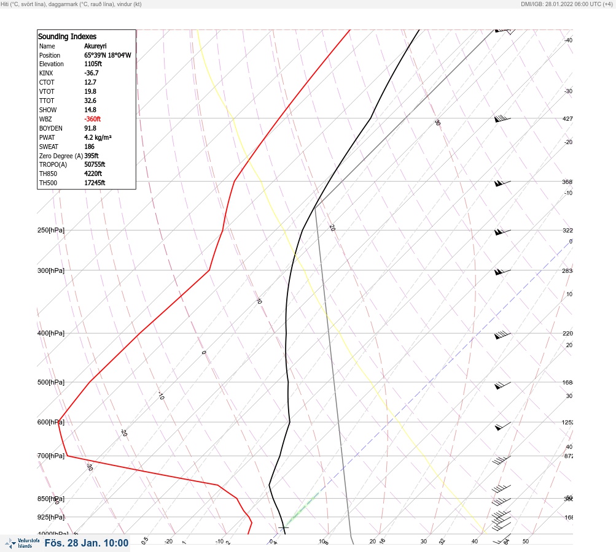Click the KINX value -36.7
The height and width of the screenshot is (552, 616).
(91, 73)
